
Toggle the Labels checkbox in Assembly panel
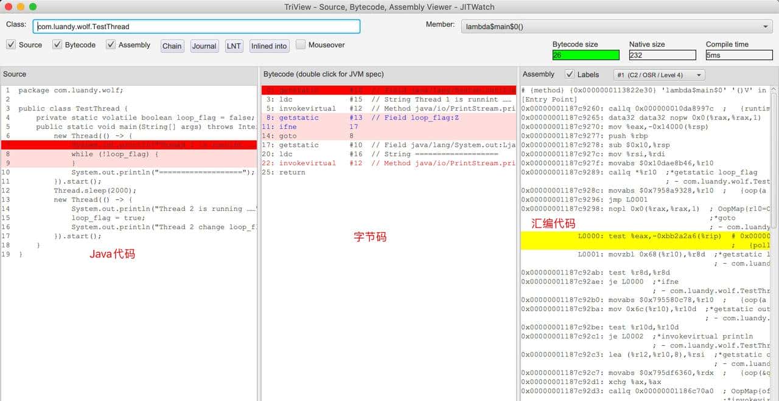coord(570,74)
